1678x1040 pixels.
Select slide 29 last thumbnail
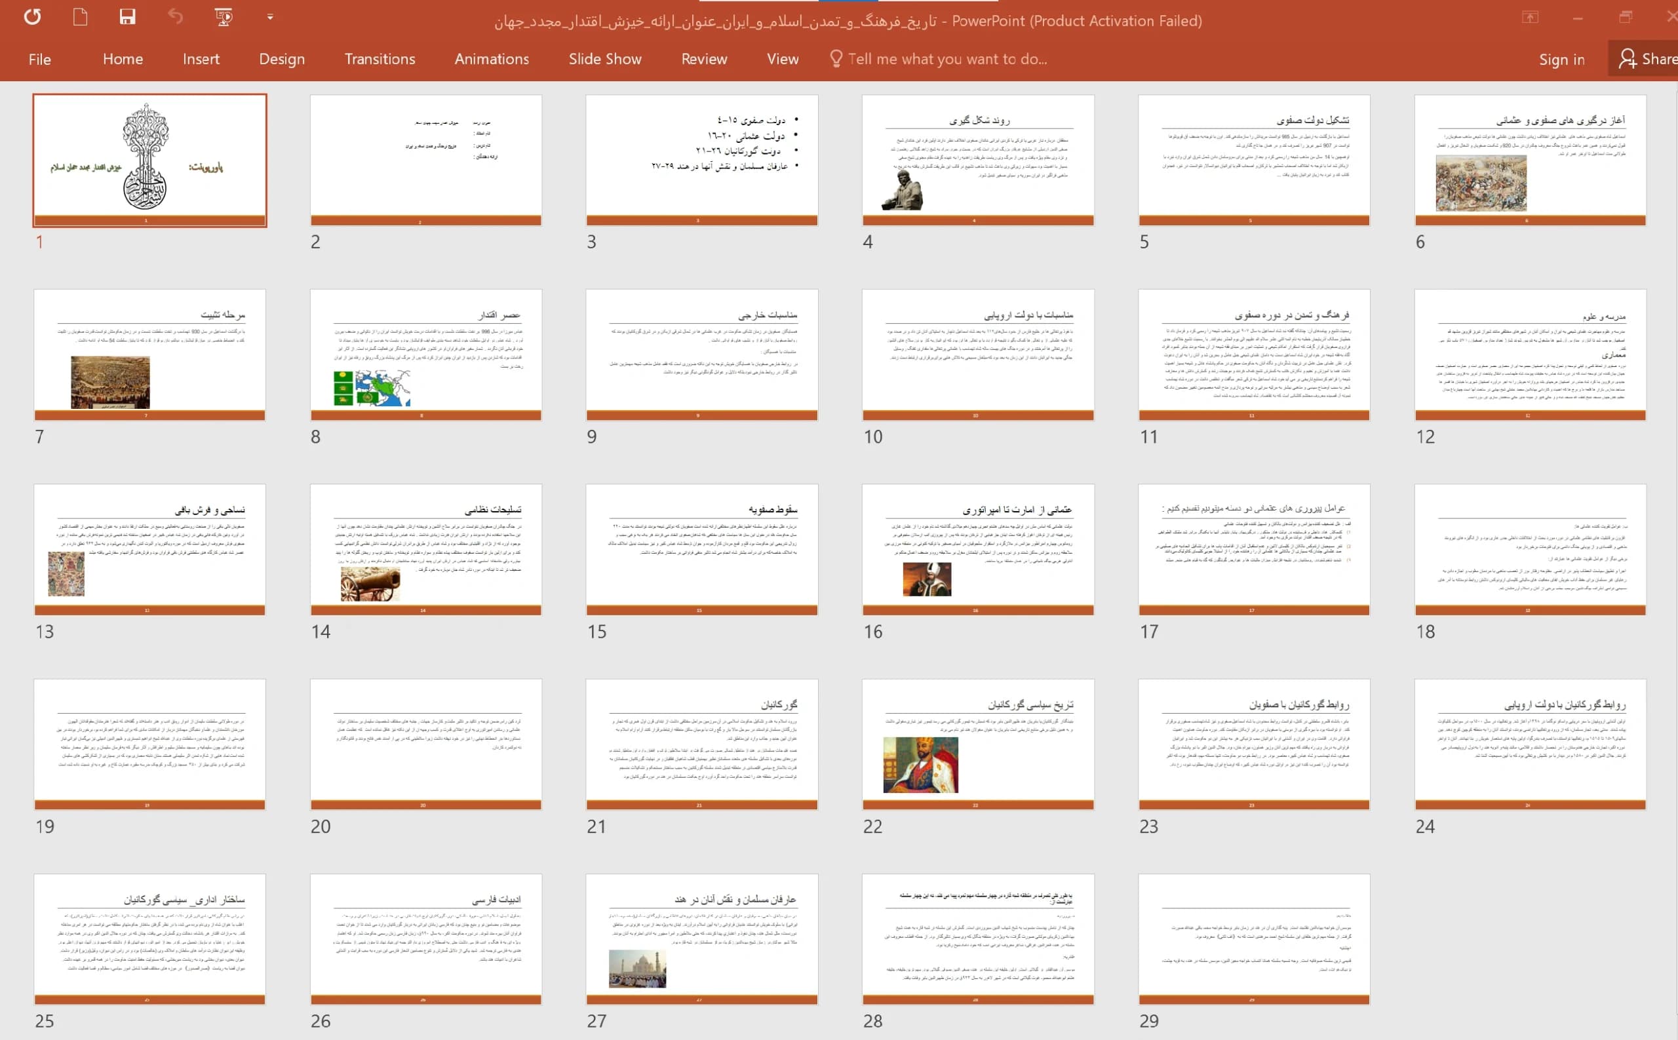[x=1254, y=940]
